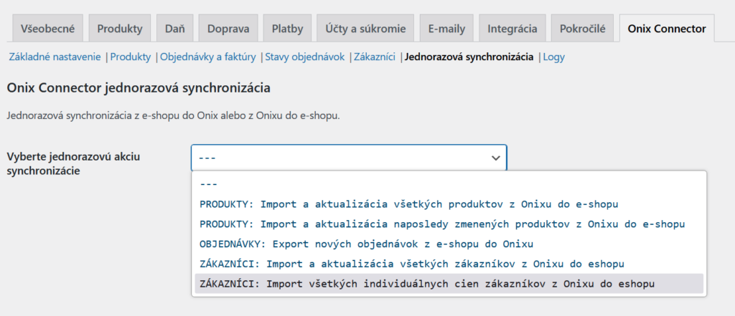The image size is (735, 316).
Task: Go to the Stavy objednávok link
Action: 305,57
